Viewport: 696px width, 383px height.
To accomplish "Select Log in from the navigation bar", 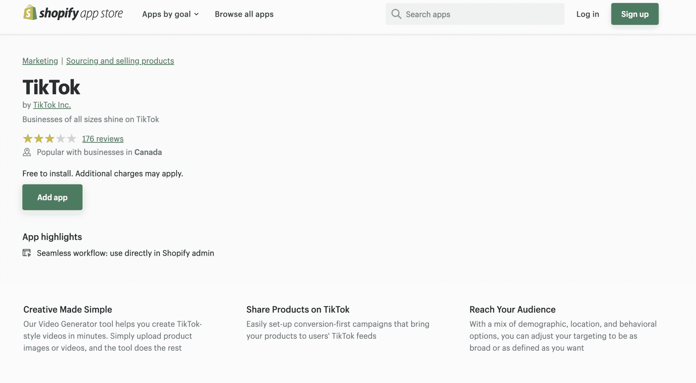I will (587, 14).
